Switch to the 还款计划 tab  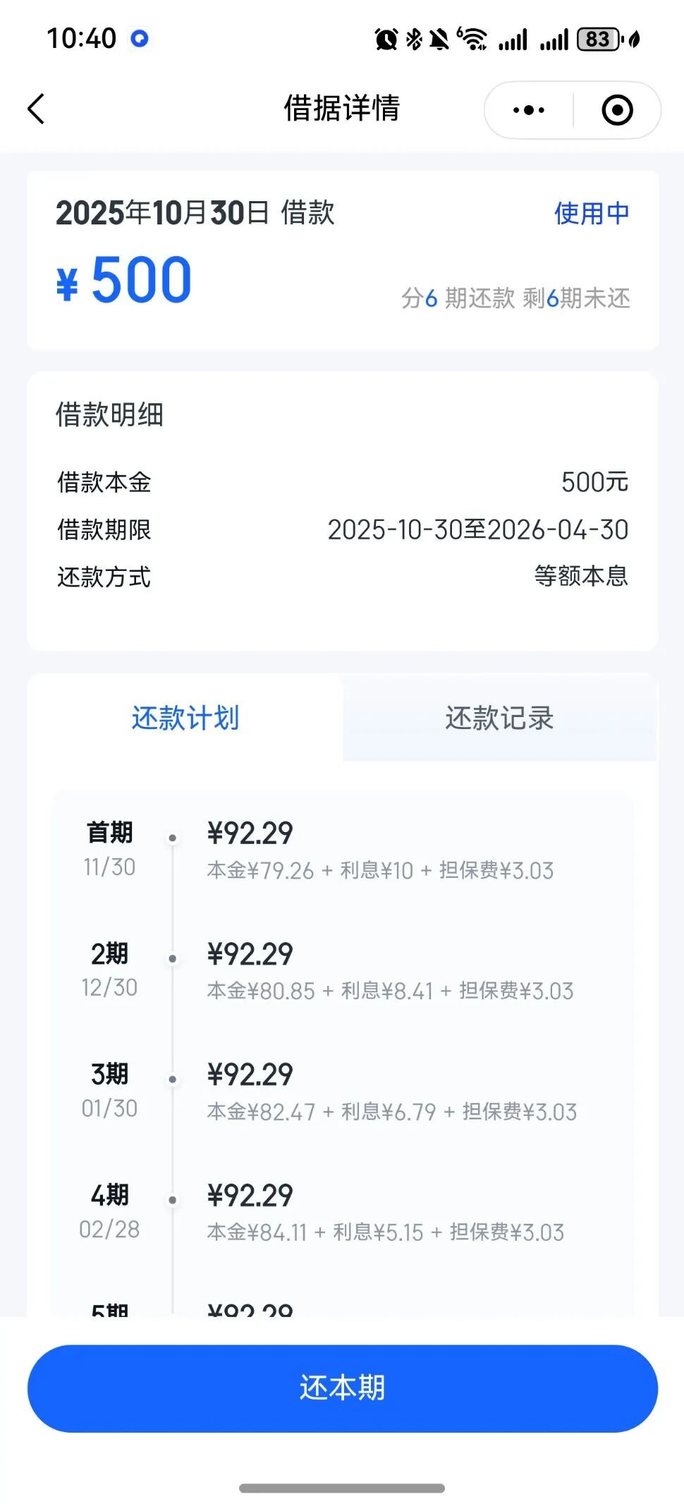pyautogui.click(x=185, y=718)
